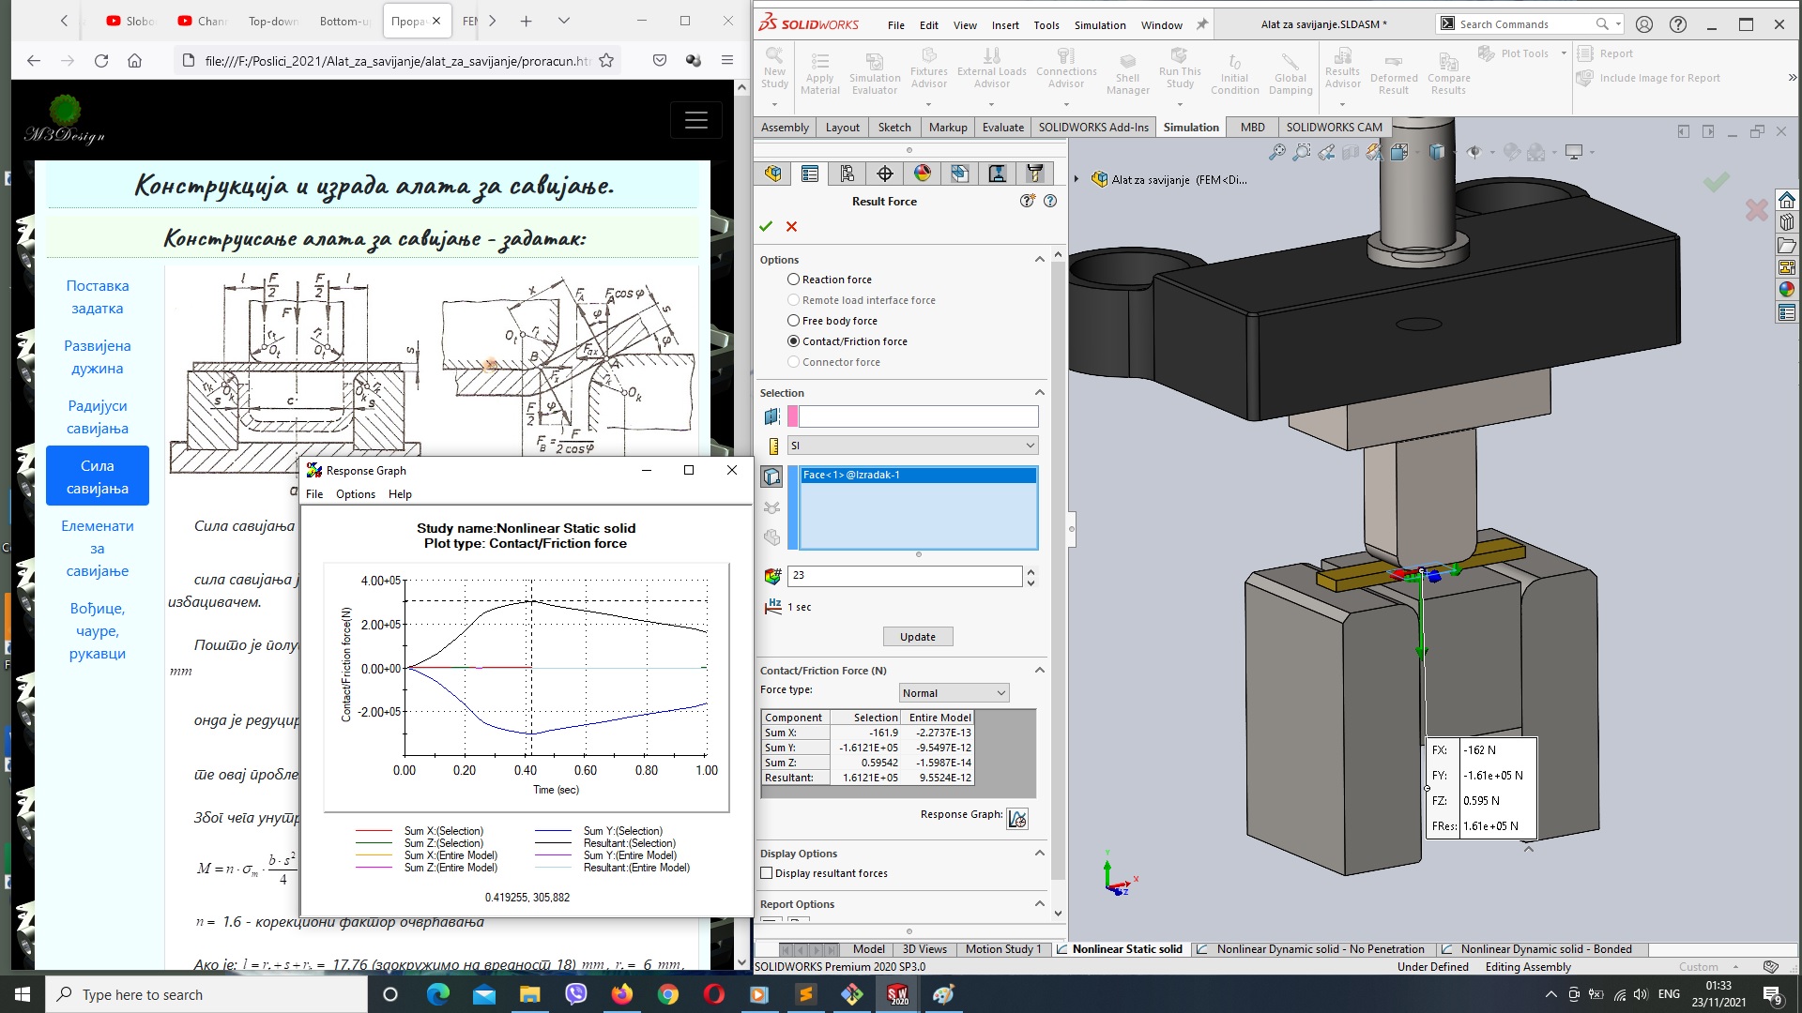Enable Display resultant forces checkbox

pos(767,873)
